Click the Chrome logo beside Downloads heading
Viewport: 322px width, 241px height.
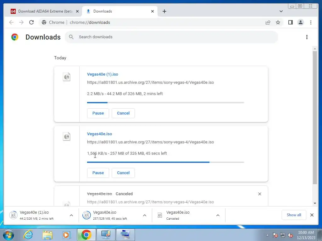15,37
